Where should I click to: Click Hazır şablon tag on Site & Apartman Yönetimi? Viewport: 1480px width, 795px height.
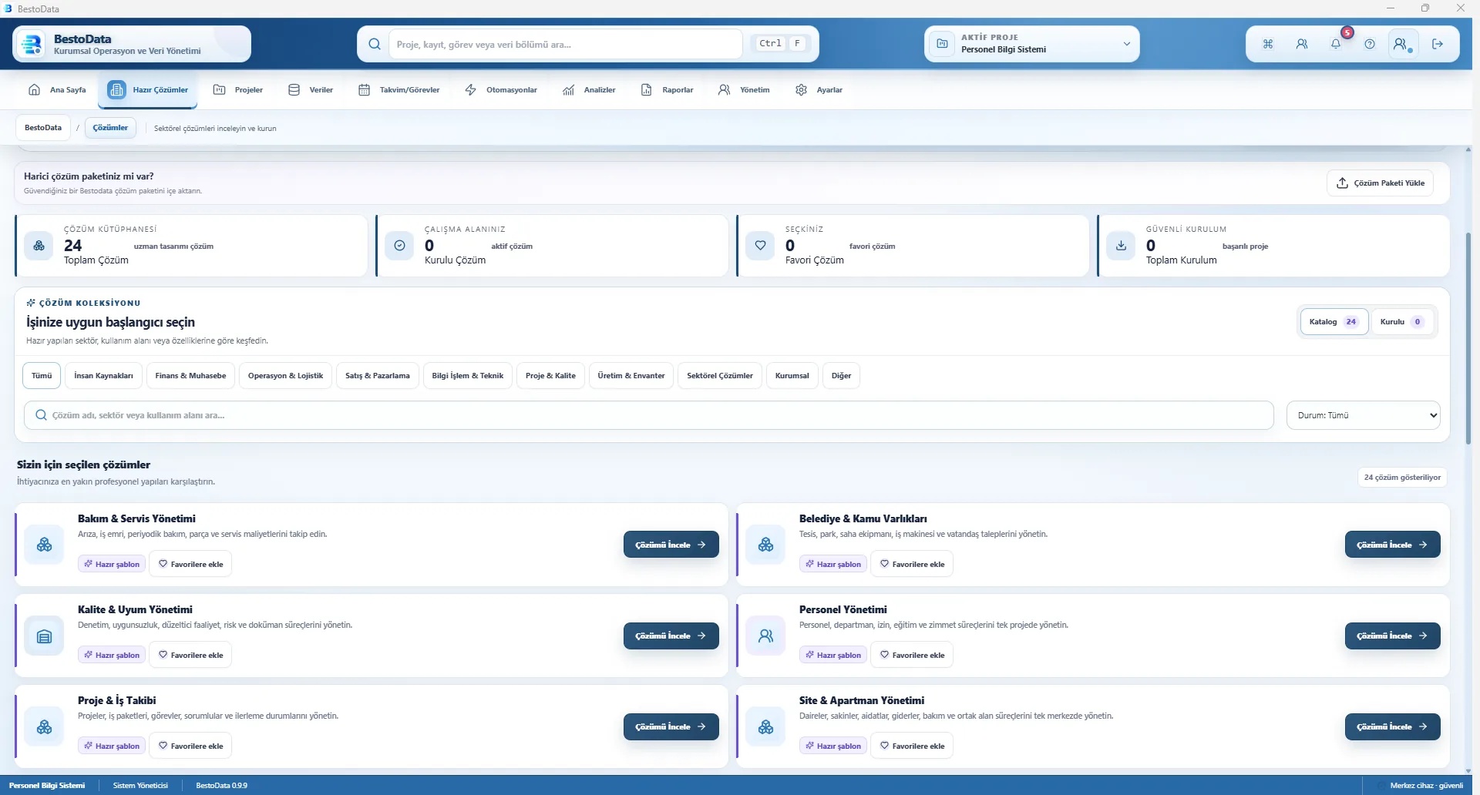[833, 746]
